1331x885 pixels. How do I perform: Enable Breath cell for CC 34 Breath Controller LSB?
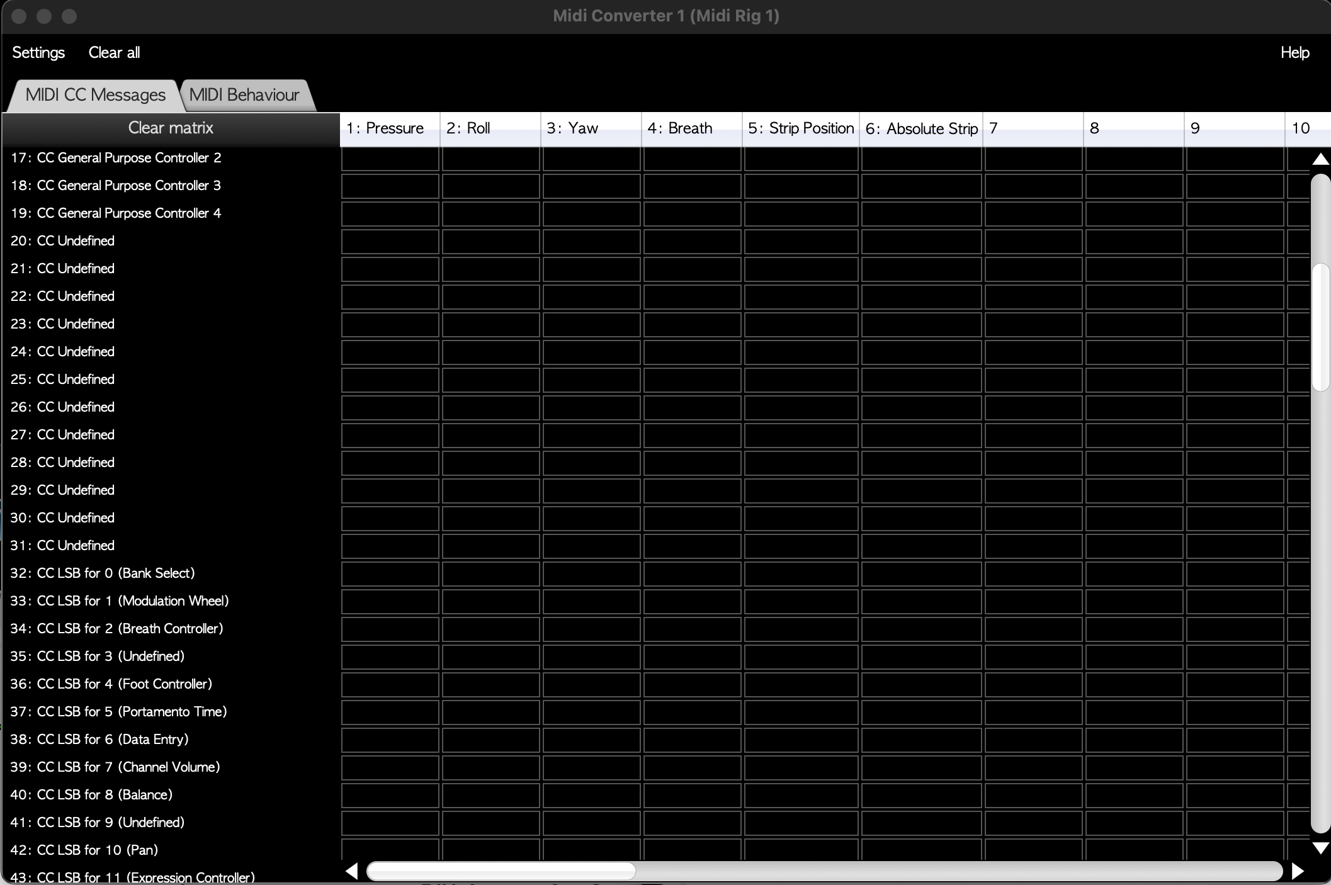coord(692,629)
